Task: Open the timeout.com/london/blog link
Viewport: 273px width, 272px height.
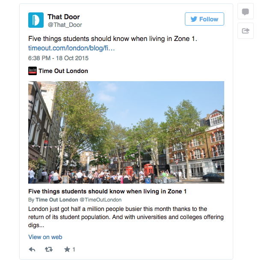Action: [x=71, y=48]
